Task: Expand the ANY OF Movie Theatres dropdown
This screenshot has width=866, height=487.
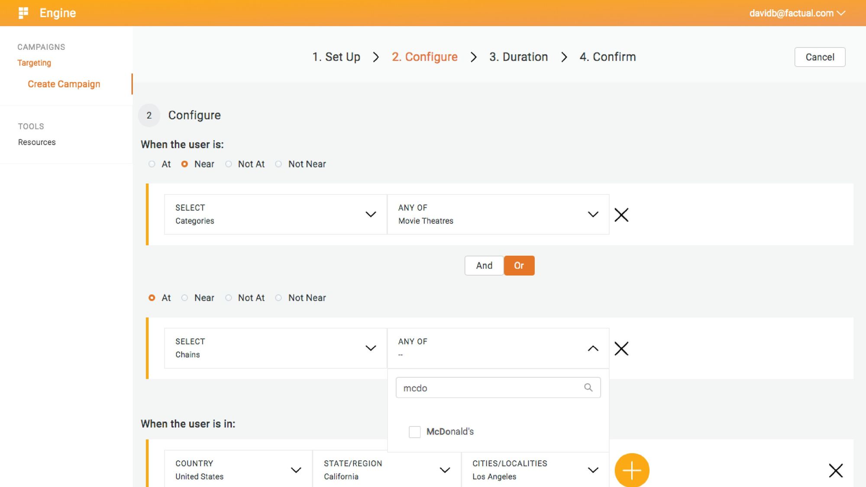Action: [498, 214]
